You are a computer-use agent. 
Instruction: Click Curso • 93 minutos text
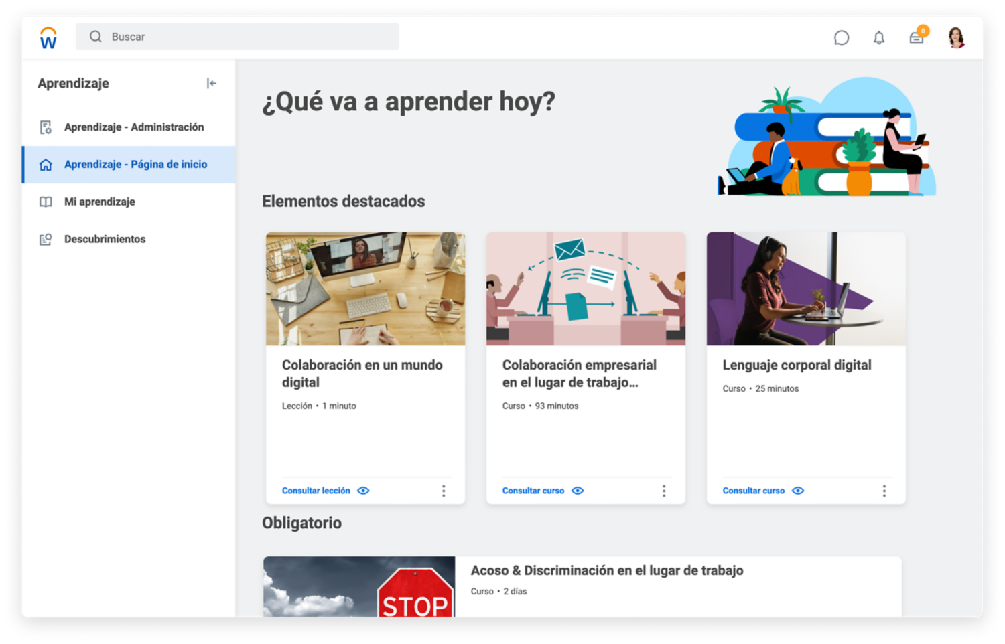tap(540, 406)
